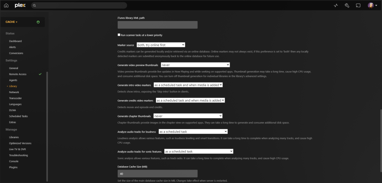The height and width of the screenshot is (183, 382).
Task: Click the Settings section heading
Action: (x=11, y=60)
